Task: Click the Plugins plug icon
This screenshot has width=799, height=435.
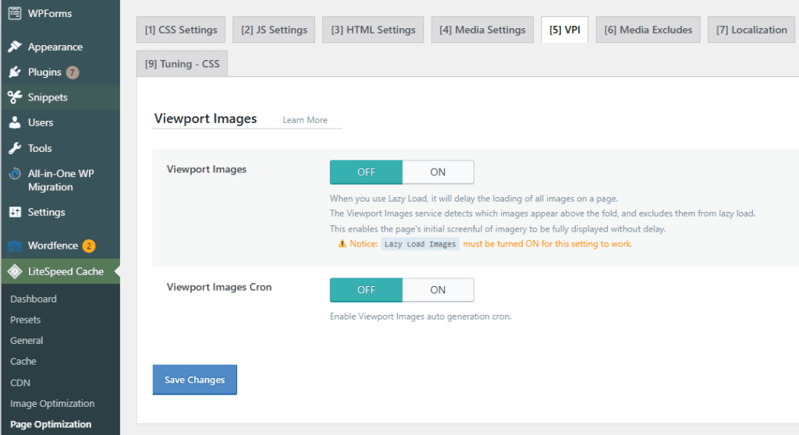Action: 15,72
